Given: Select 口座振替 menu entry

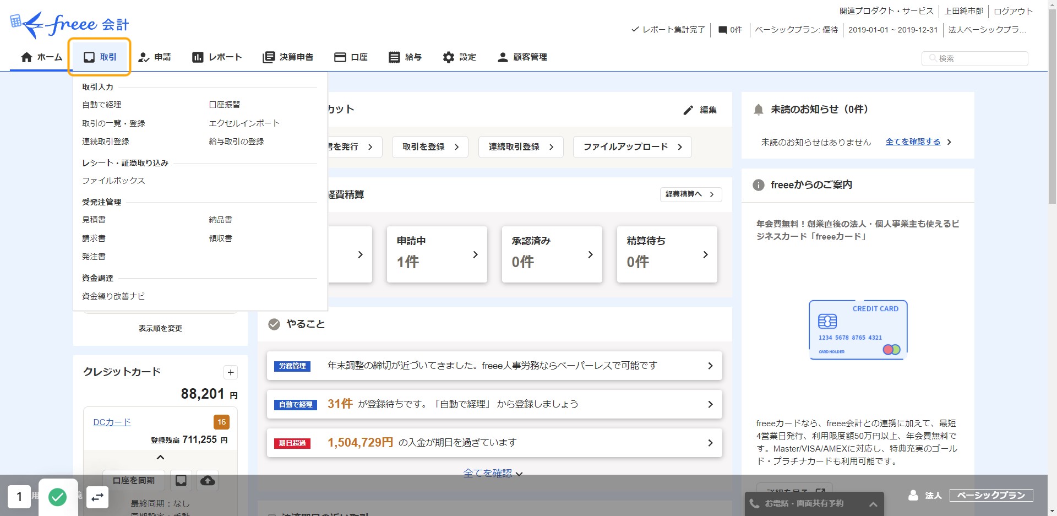Looking at the screenshot, I should coord(224,105).
